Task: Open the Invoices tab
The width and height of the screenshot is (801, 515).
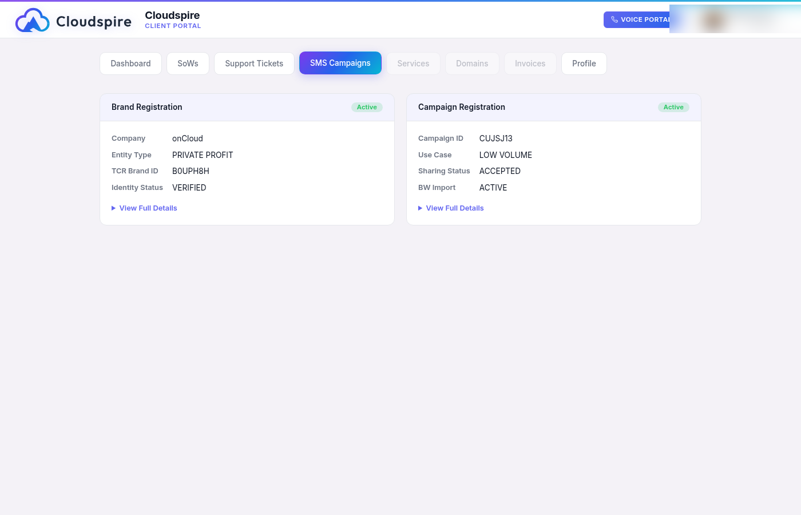Action: (530, 64)
